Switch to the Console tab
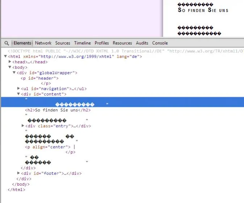 click(x=160, y=43)
